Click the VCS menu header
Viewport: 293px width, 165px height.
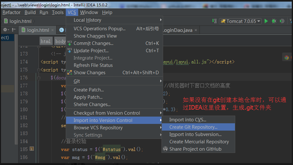pos(72,12)
